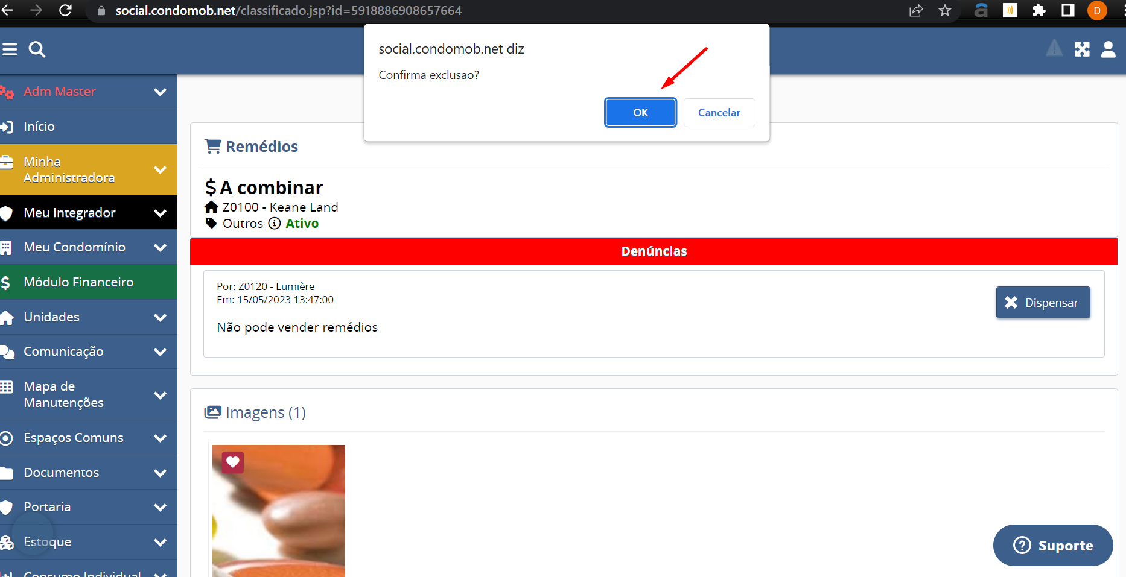Open the user profile icon
The width and height of the screenshot is (1126, 577).
click(x=1108, y=49)
